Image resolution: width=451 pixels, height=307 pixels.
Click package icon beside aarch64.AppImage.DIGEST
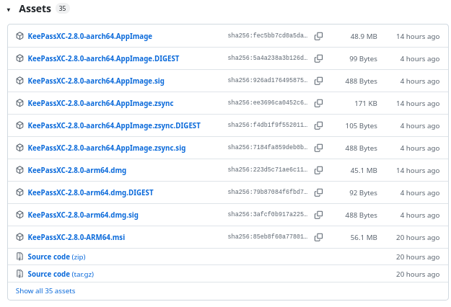point(19,58)
